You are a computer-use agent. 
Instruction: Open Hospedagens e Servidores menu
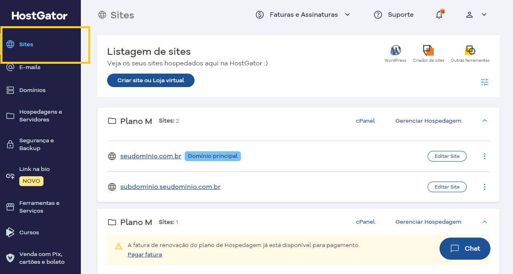40,116
